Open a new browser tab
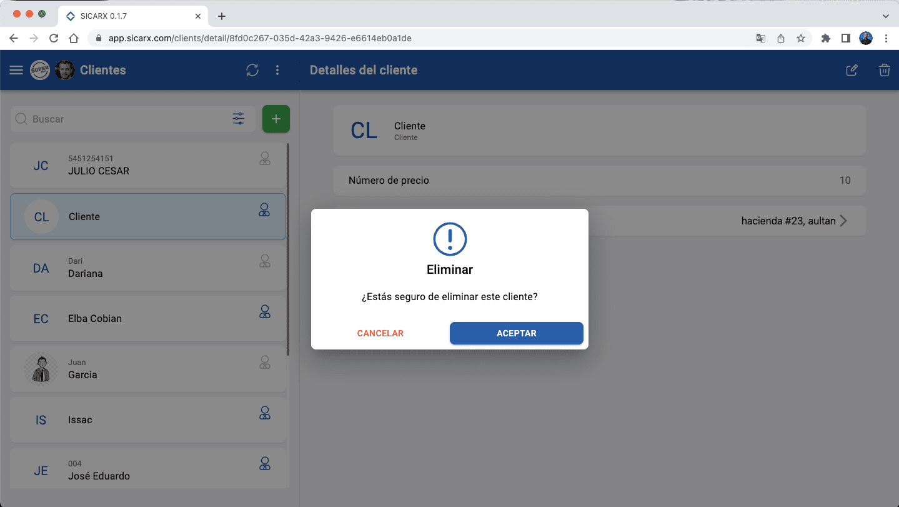 click(222, 16)
